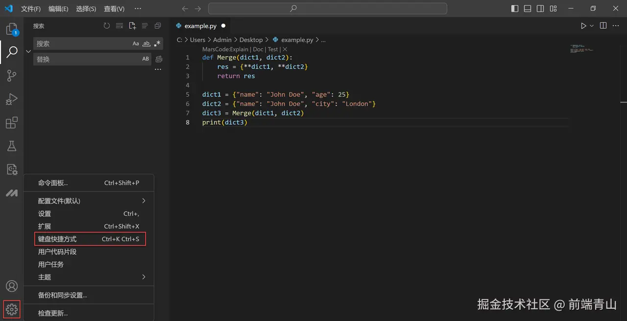Select the Search magnifier in activity bar

[12, 52]
